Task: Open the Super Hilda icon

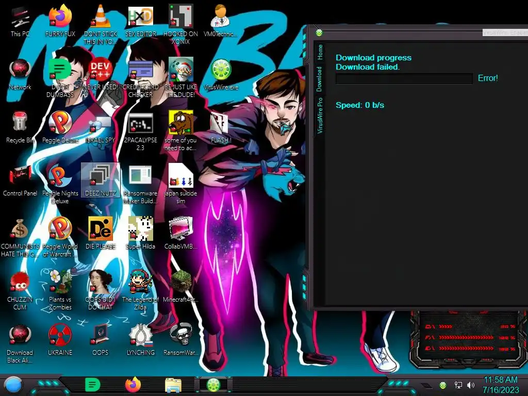Action: (x=140, y=233)
